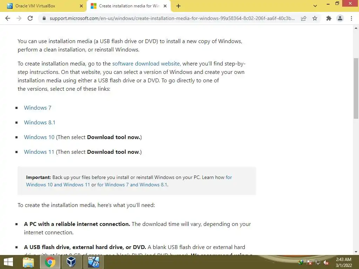Click the muted volume tray icon
The image size is (359, 269).
click(326, 262)
